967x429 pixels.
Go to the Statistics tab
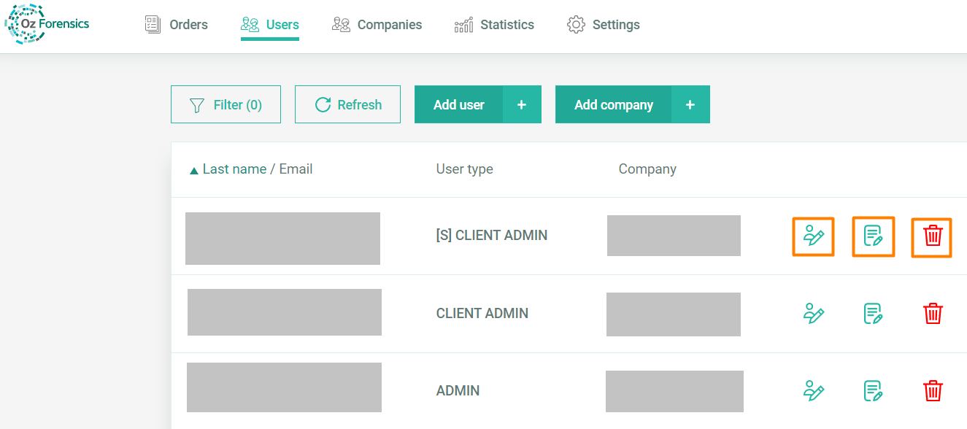pos(494,25)
